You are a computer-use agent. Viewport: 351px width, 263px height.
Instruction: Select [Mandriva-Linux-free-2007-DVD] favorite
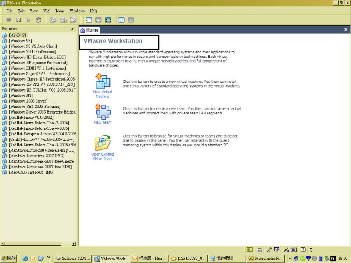(37, 156)
